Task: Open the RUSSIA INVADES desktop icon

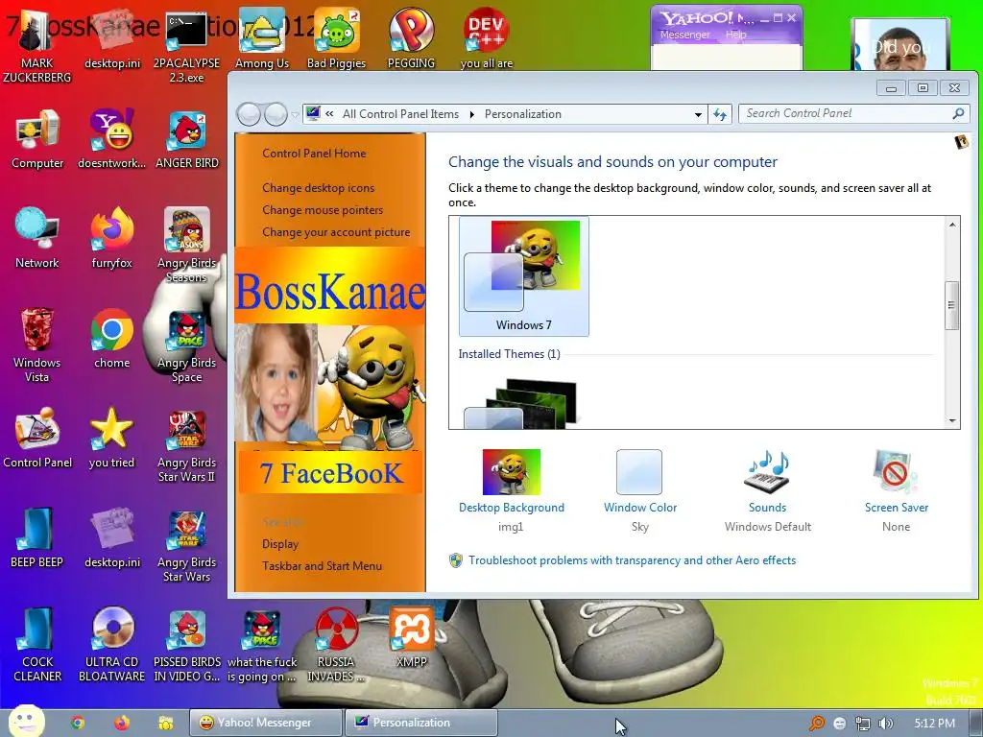Action: point(337,644)
